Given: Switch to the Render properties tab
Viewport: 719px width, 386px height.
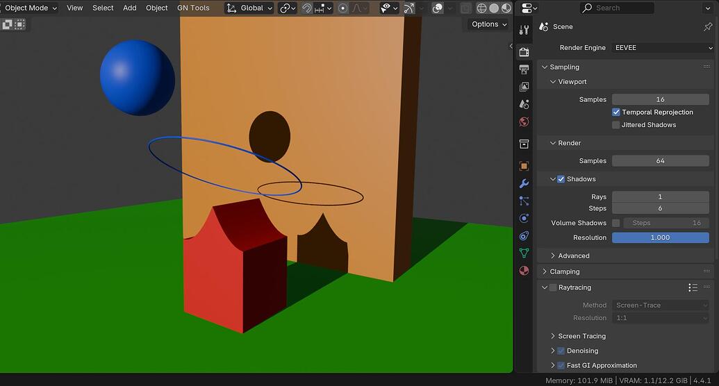Looking at the screenshot, I should (x=524, y=52).
